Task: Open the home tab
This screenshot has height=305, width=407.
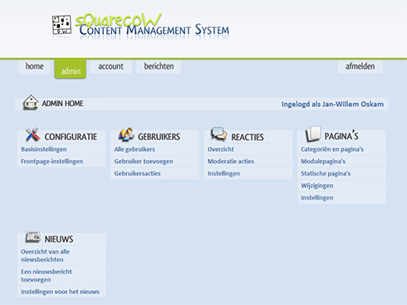Action: [x=34, y=66]
